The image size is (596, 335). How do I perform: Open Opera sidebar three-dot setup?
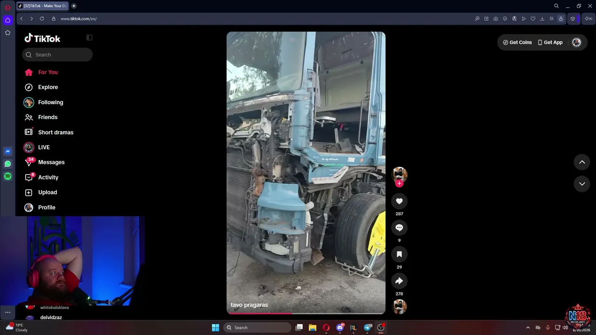[x=7, y=313]
